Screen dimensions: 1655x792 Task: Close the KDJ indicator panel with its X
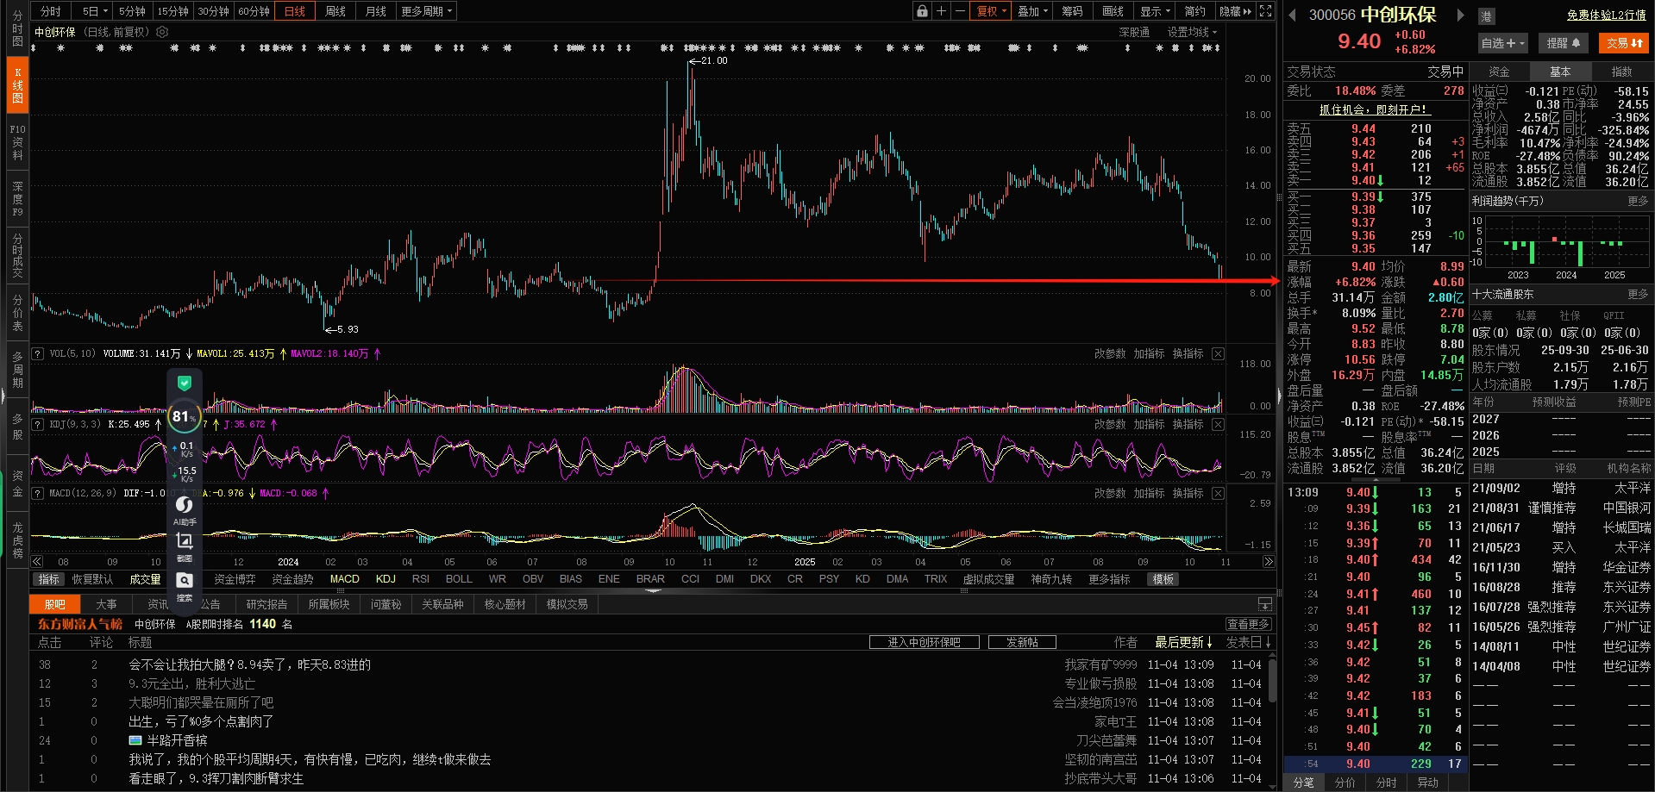1218,425
